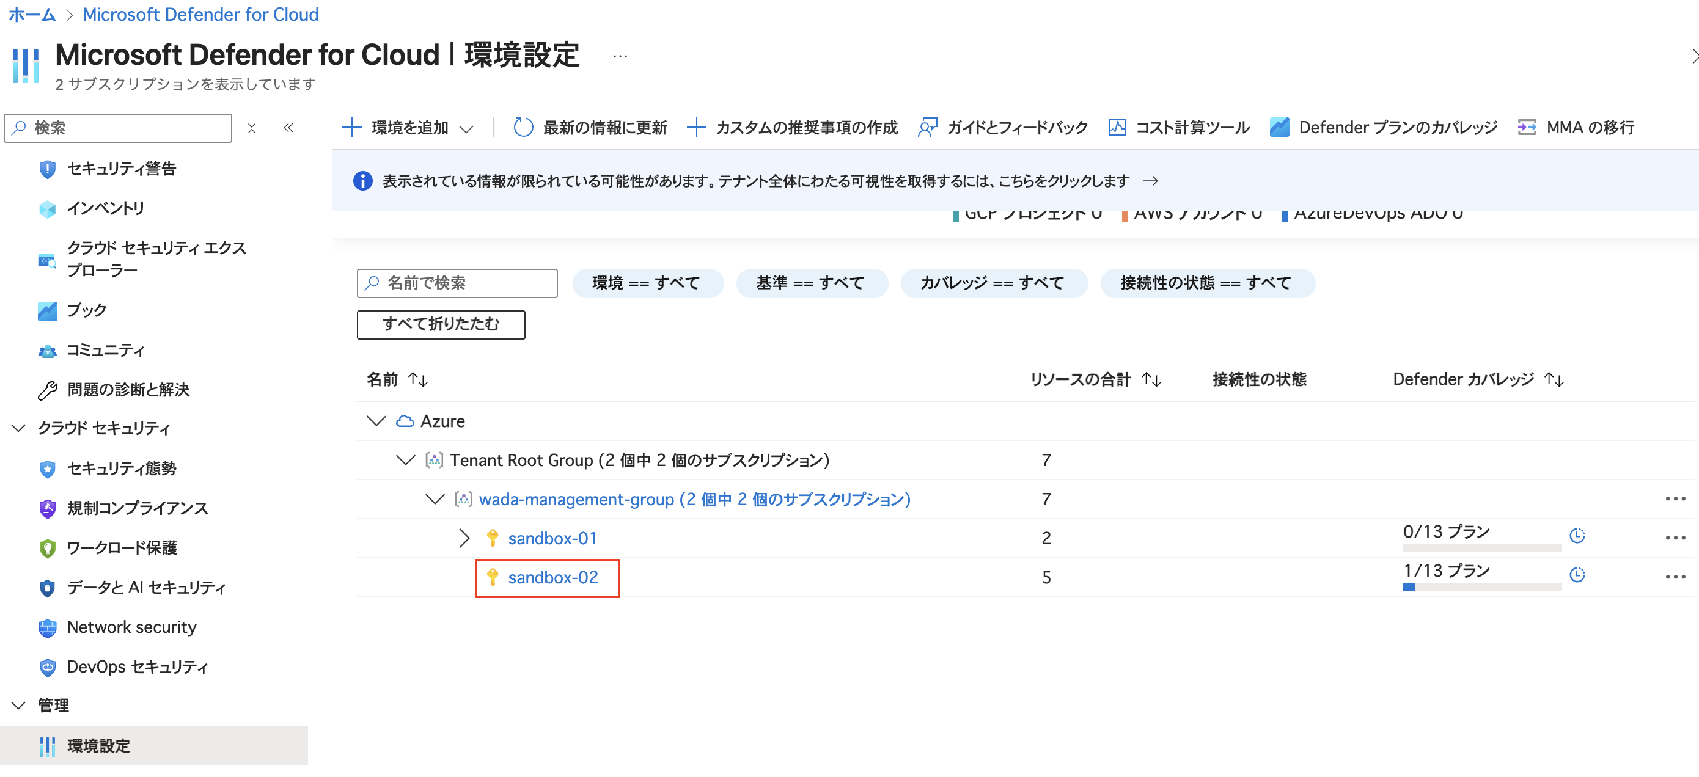Screen dimensions: 1699x777
Task: Open the 環境を追加 dropdown
Action: point(409,127)
